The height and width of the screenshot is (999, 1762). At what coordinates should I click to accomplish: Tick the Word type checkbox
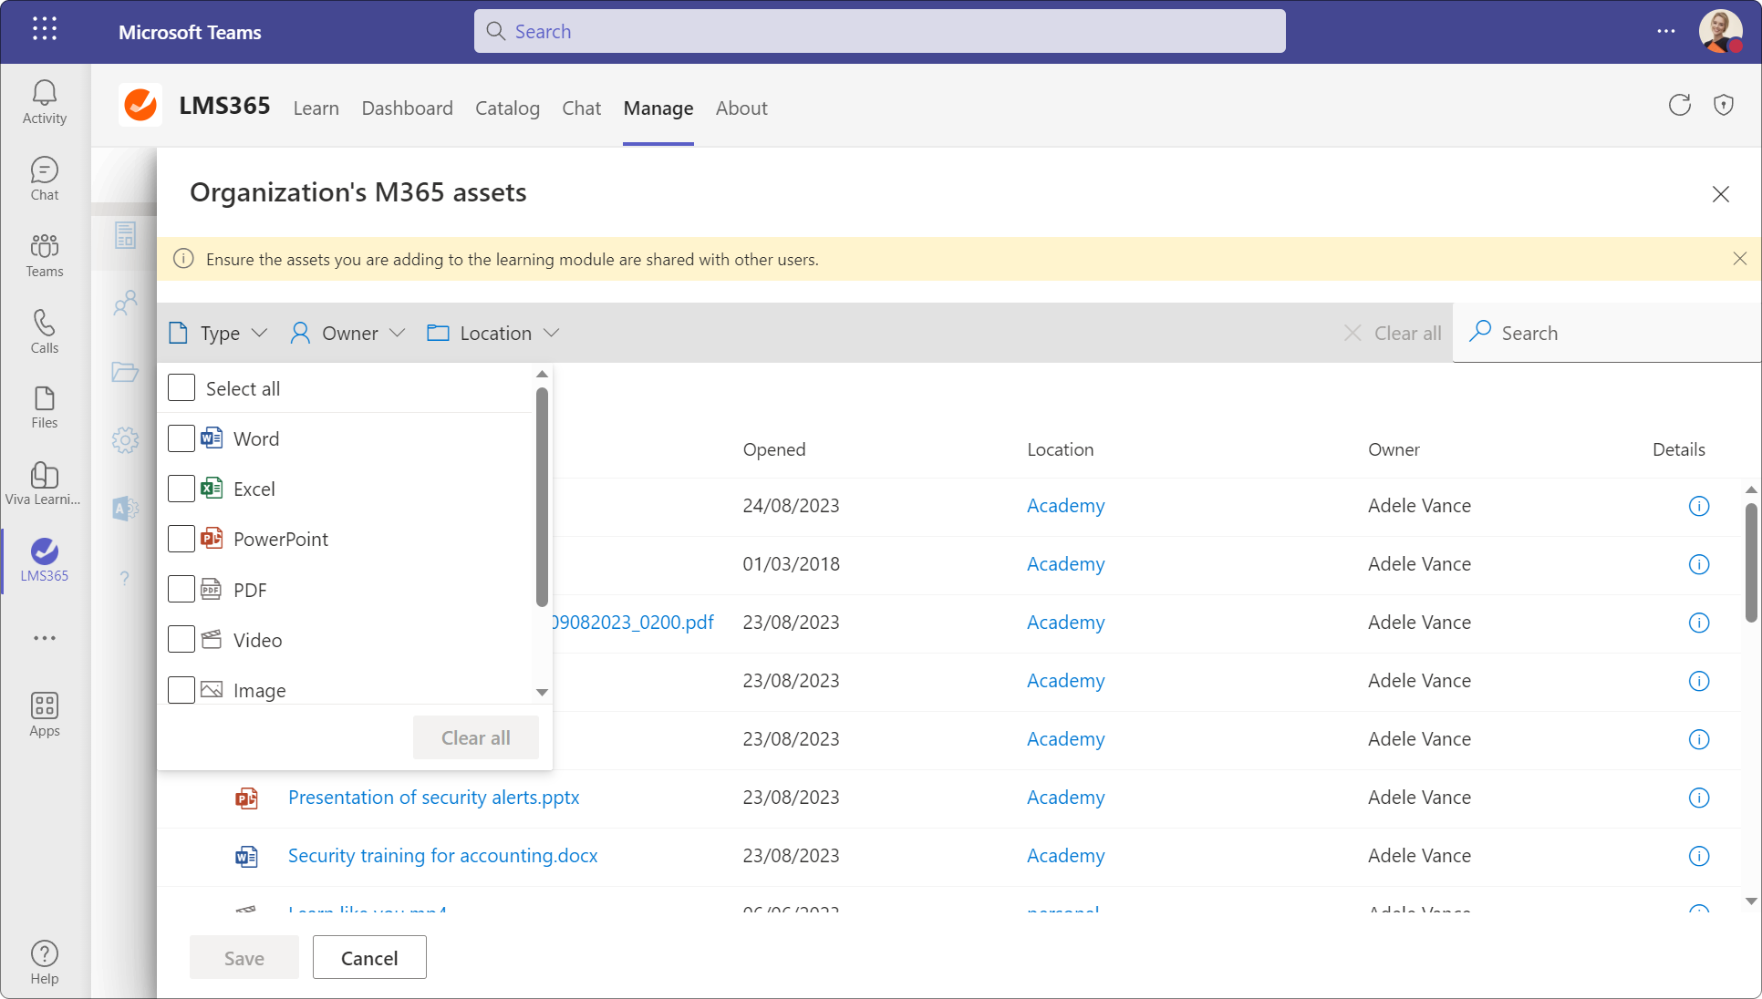(x=181, y=438)
